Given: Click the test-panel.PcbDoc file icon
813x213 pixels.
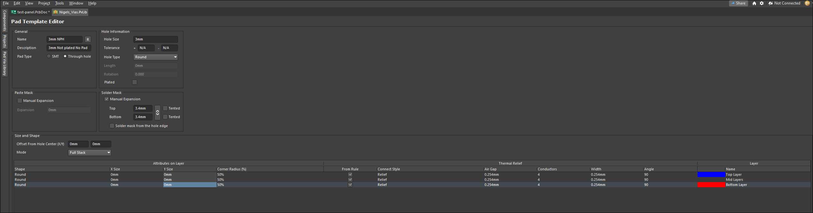Looking at the screenshot, I should (14, 12).
